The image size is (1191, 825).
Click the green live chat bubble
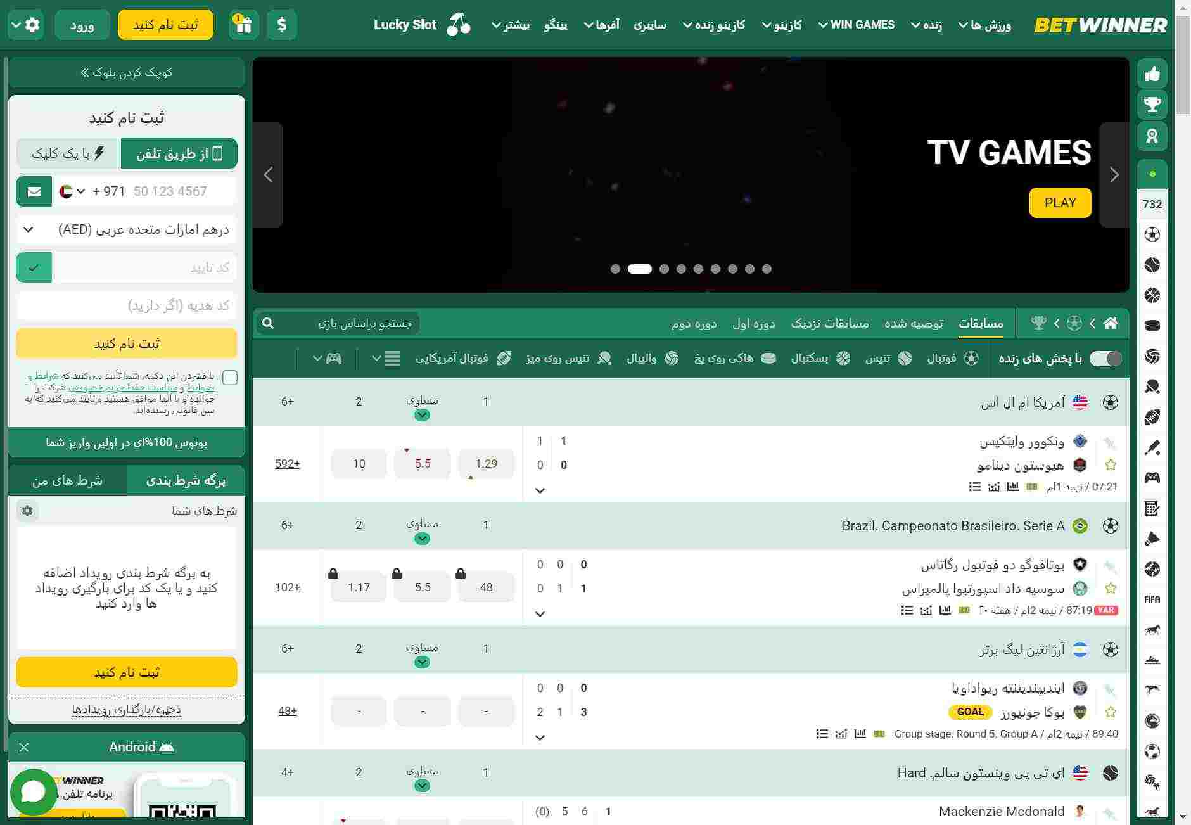click(x=33, y=792)
